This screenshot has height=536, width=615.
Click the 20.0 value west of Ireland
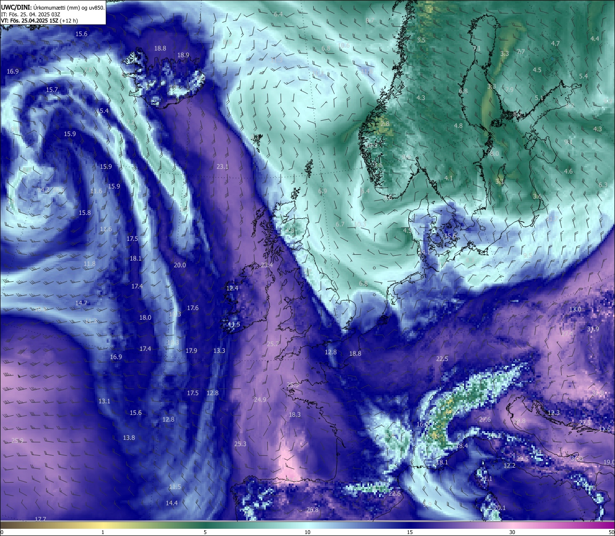pyautogui.click(x=180, y=265)
